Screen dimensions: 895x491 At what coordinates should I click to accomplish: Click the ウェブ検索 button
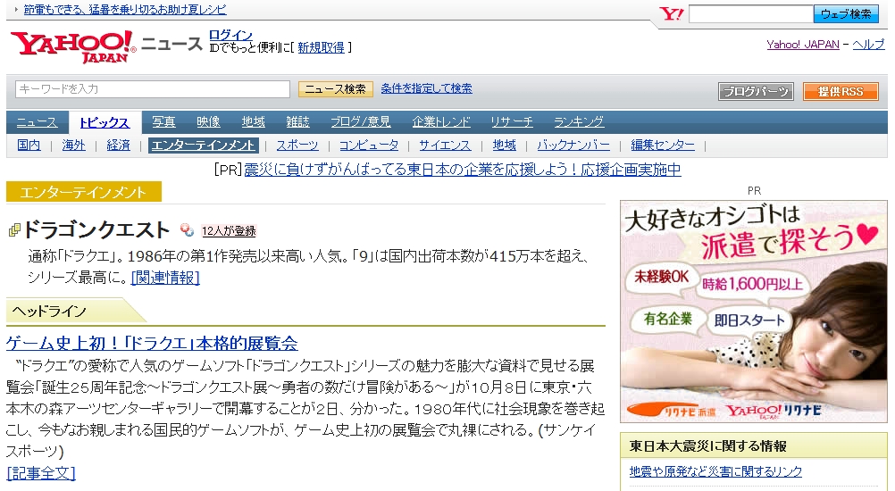click(847, 13)
